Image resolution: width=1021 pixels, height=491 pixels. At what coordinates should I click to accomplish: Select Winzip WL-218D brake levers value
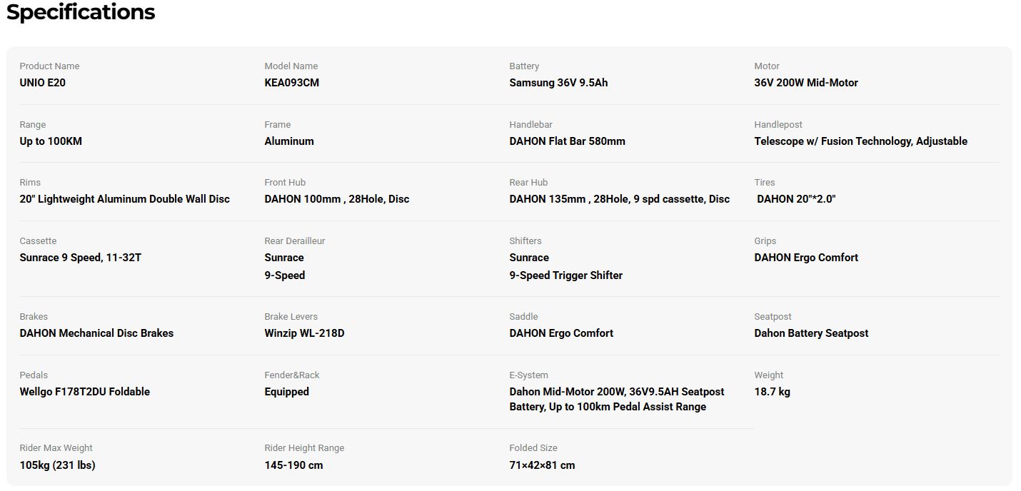click(304, 333)
